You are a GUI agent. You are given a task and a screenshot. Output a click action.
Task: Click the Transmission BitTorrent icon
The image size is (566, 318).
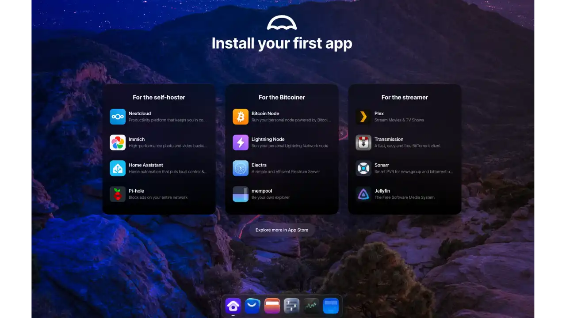pos(363,143)
